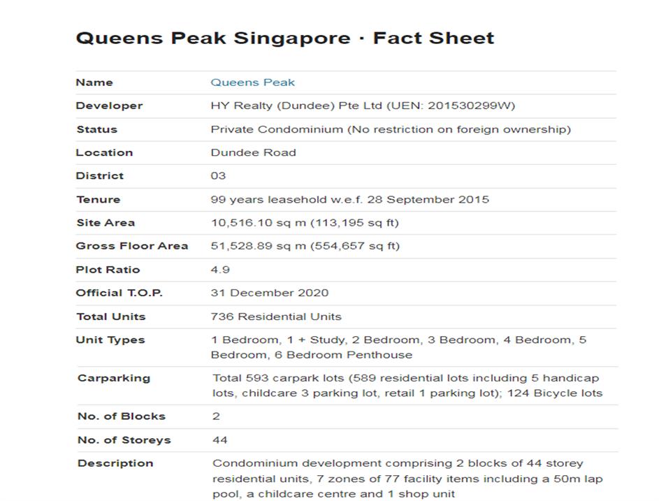Click the Plot Ratio value 4.9

coord(220,270)
